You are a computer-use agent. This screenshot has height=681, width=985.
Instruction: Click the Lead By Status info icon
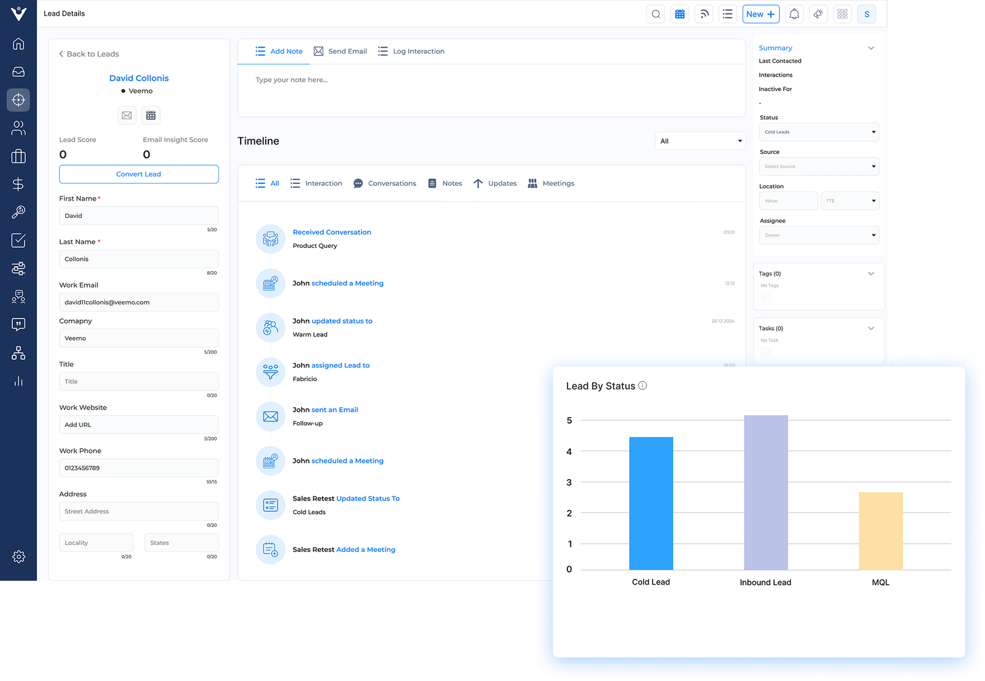point(643,386)
